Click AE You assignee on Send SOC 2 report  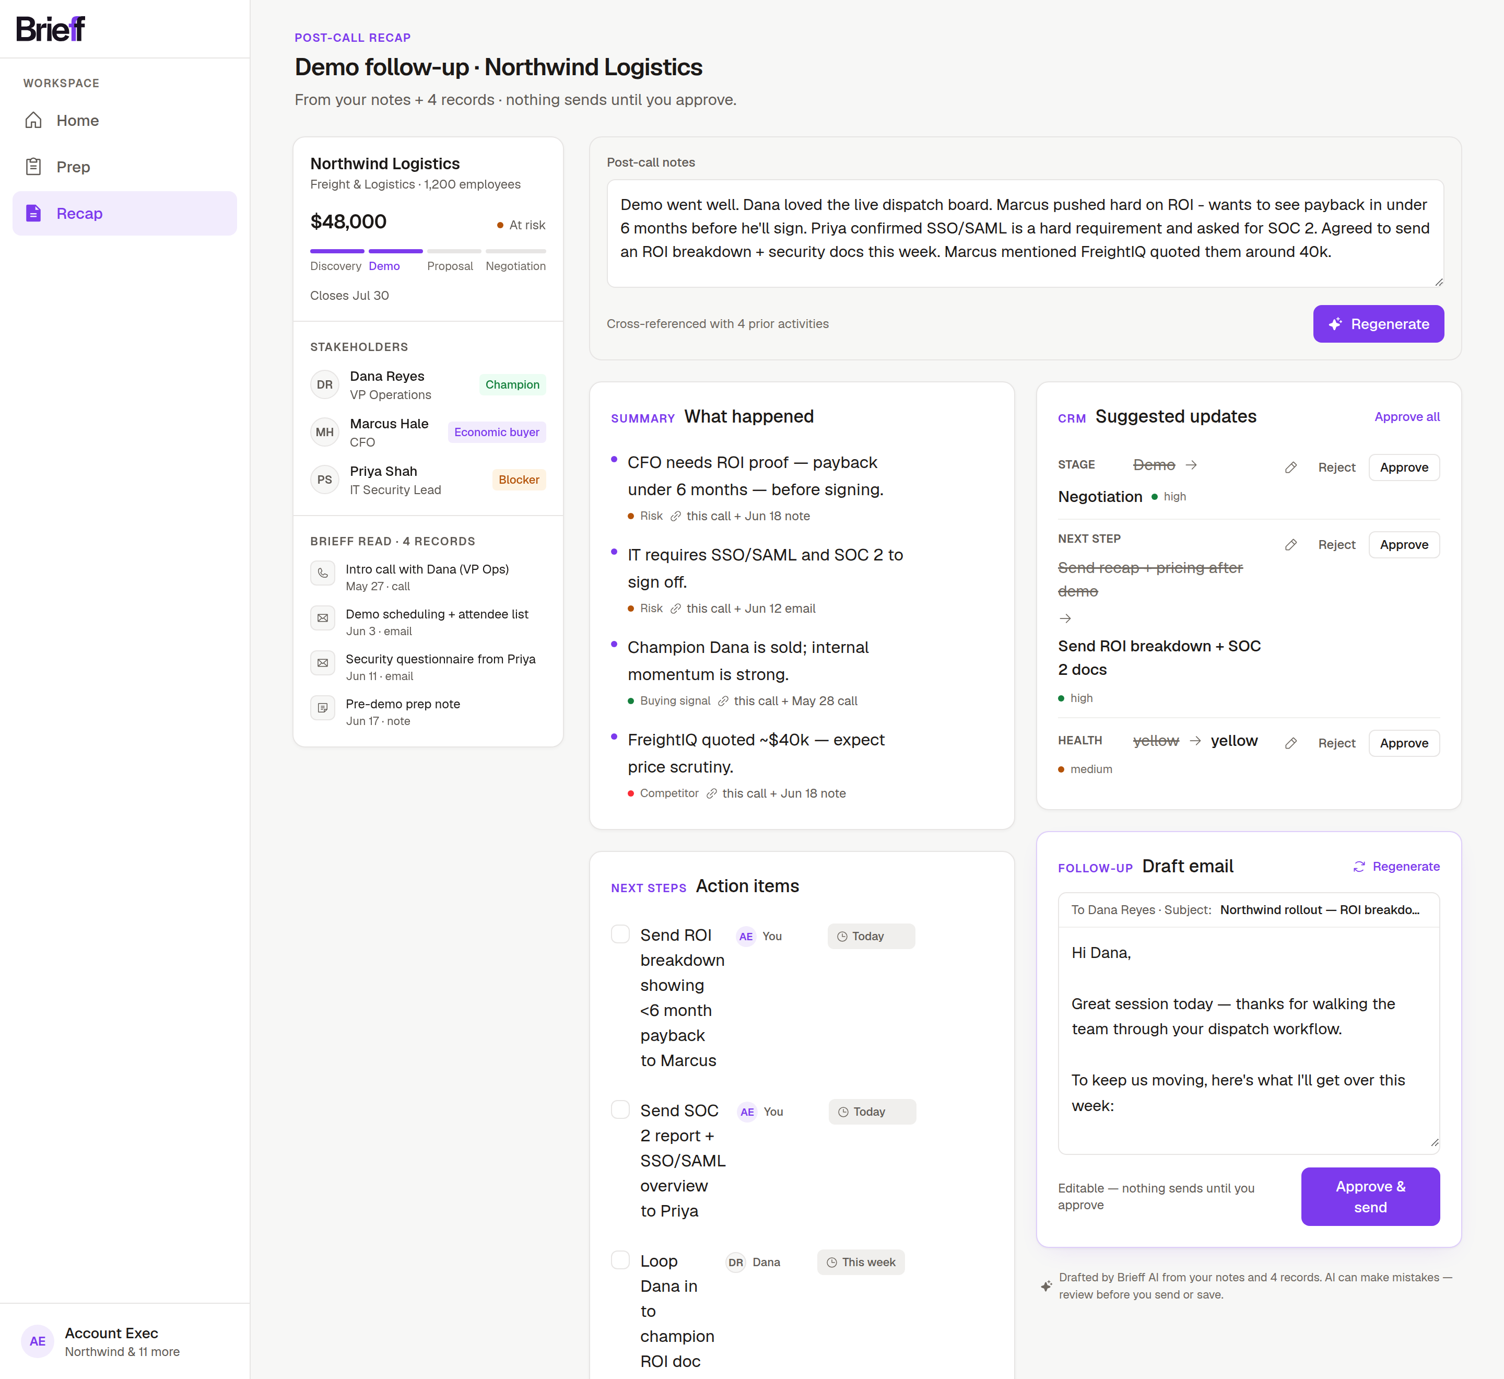point(760,1111)
